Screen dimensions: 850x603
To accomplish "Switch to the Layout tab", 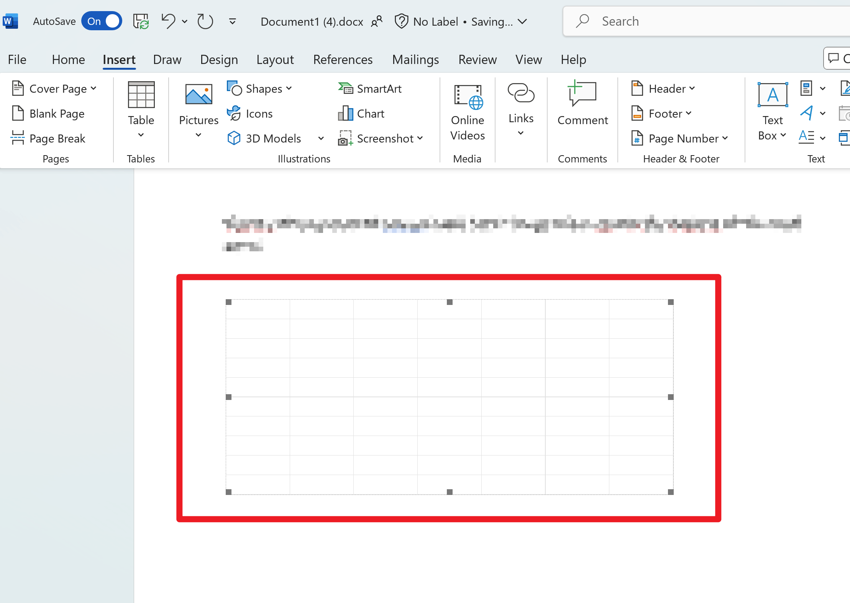I will click(275, 60).
